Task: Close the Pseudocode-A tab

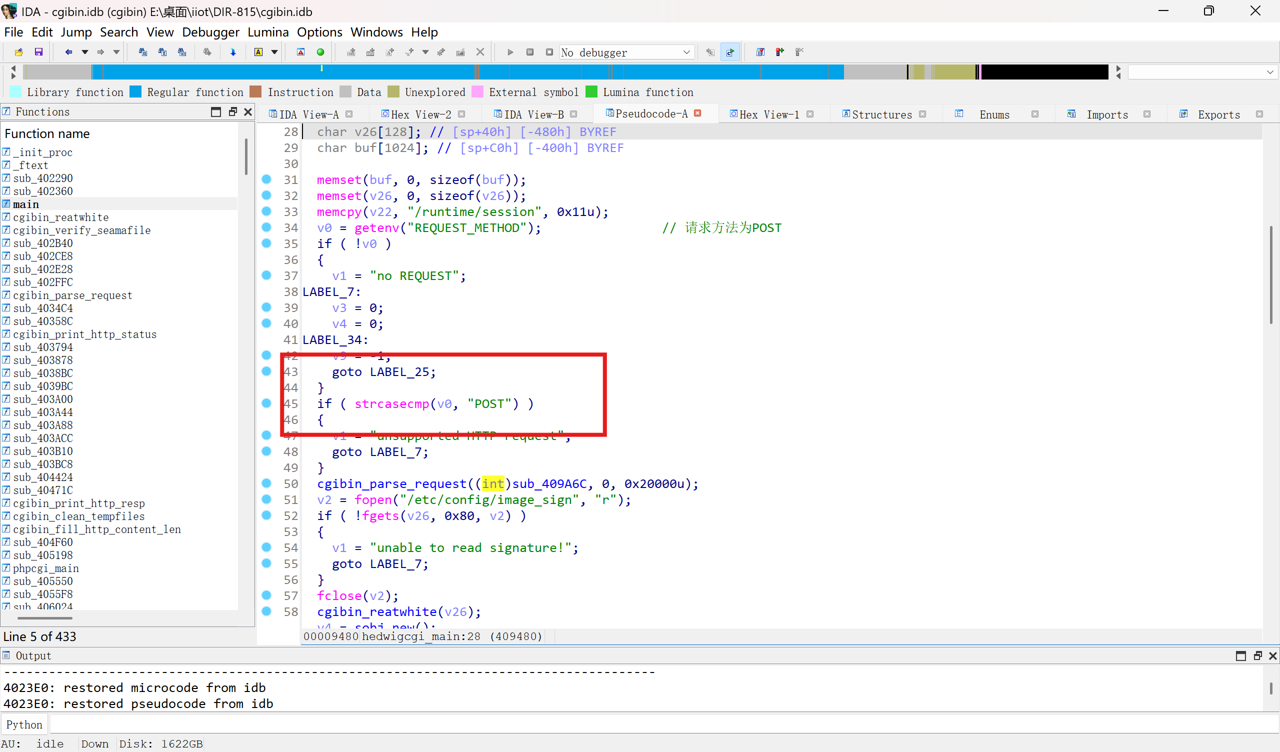Action: point(697,113)
